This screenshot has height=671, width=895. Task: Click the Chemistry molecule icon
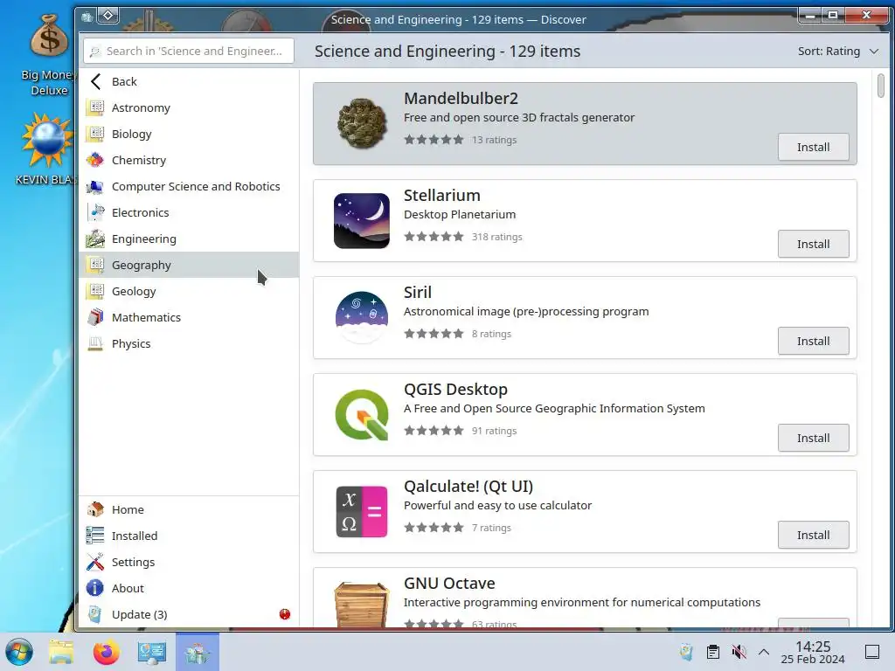point(95,161)
